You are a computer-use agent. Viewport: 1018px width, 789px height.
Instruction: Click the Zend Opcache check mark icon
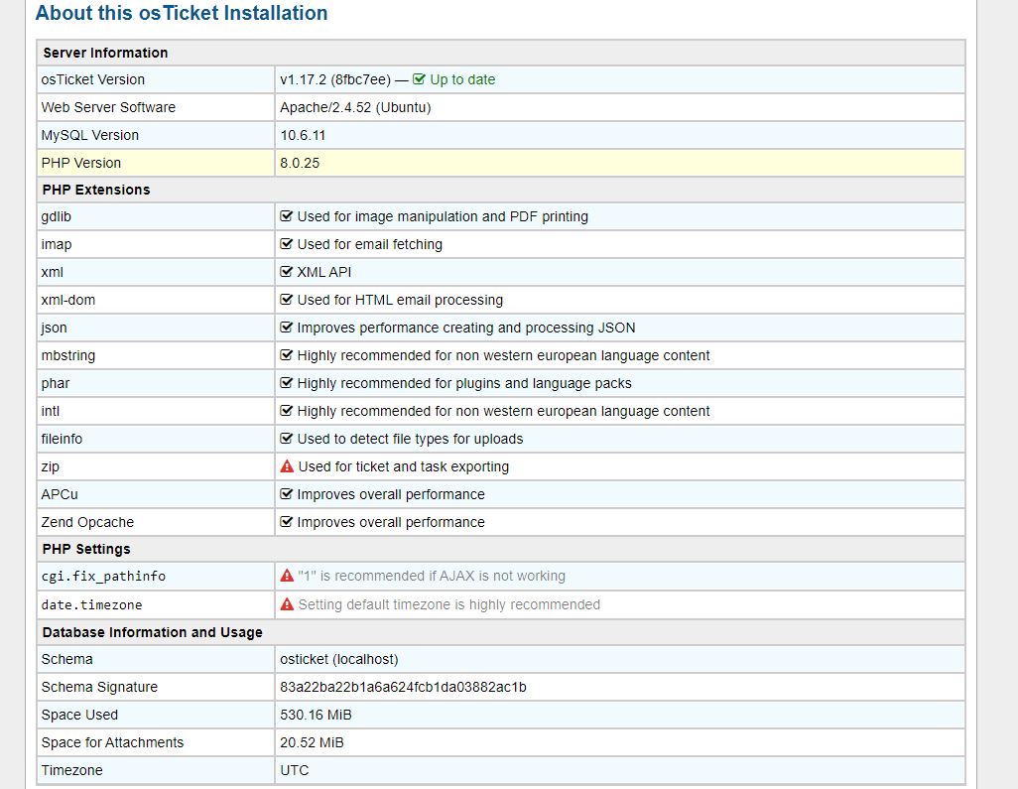[287, 522]
